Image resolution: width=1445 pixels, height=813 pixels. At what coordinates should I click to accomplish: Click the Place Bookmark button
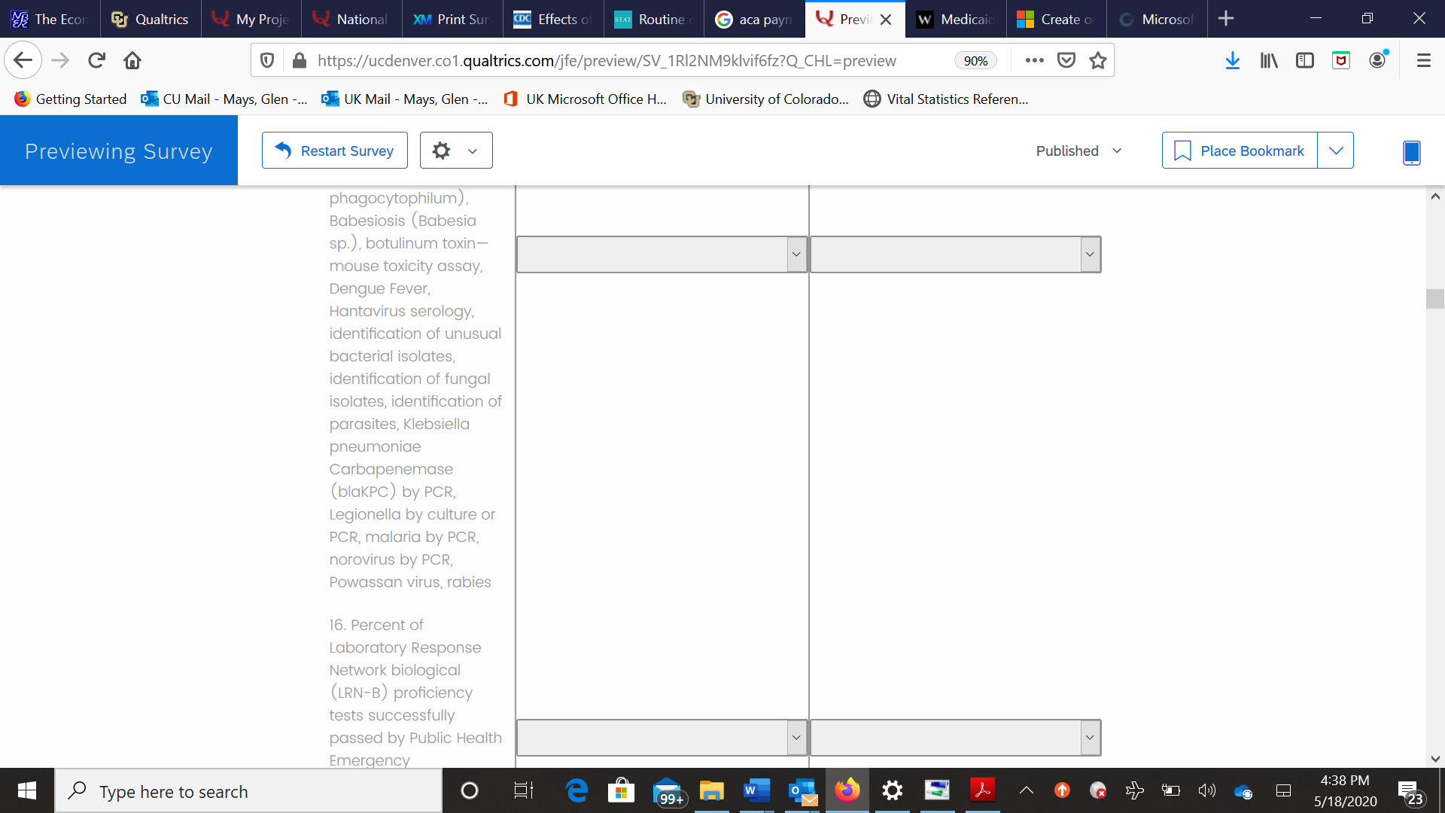coord(1240,151)
